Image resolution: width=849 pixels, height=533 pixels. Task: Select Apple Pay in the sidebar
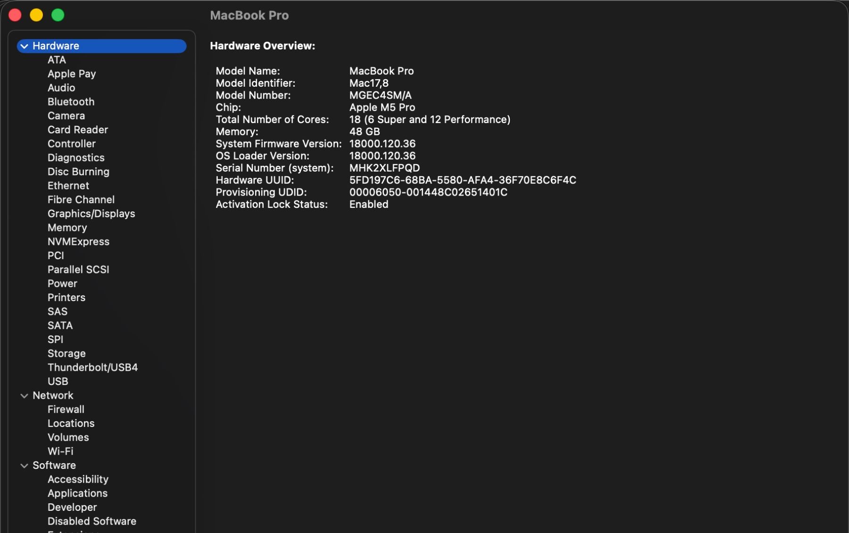72,74
